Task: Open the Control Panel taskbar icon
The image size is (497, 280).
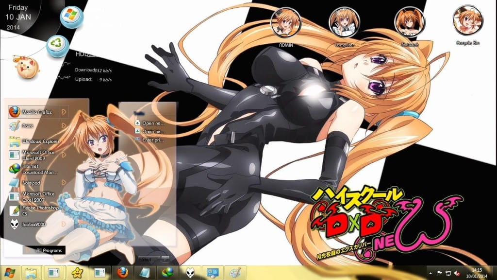Action: coord(213,273)
